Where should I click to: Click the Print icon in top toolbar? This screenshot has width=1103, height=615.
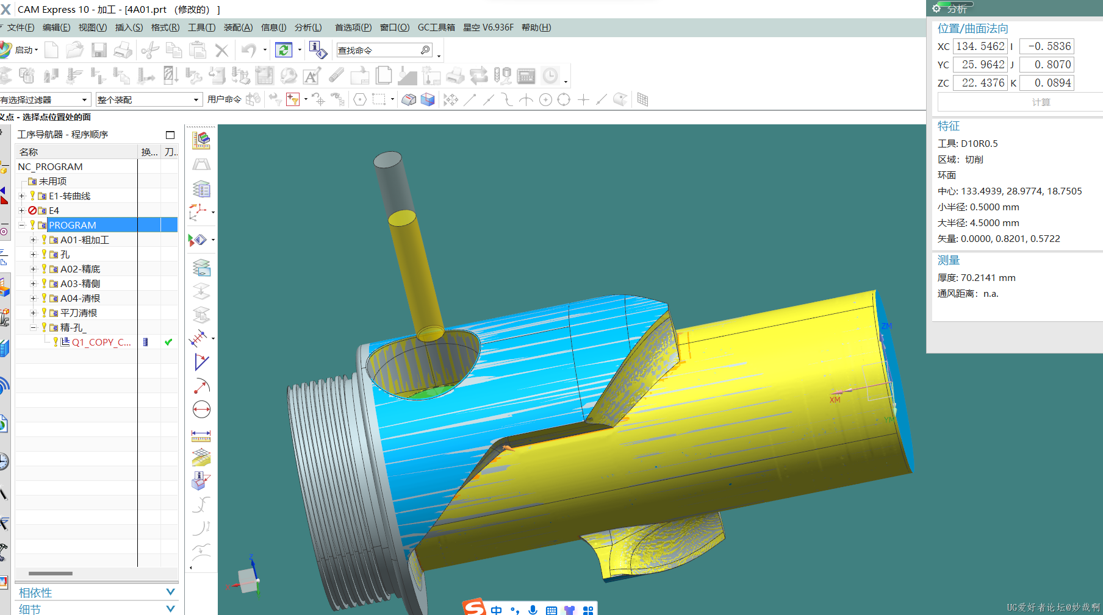(x=123, y=50)
